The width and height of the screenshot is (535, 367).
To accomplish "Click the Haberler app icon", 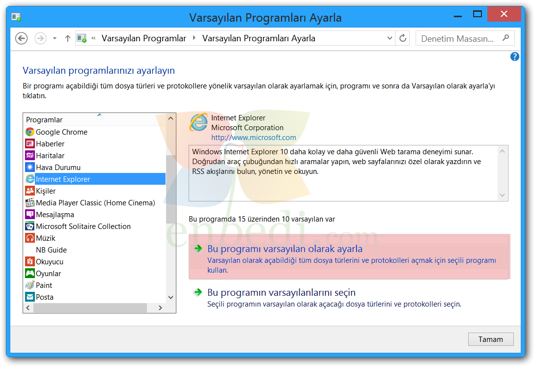I will pos(30,143).
